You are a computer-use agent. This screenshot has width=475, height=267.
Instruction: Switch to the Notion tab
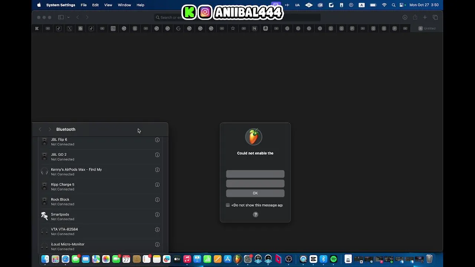pos(255,29)
